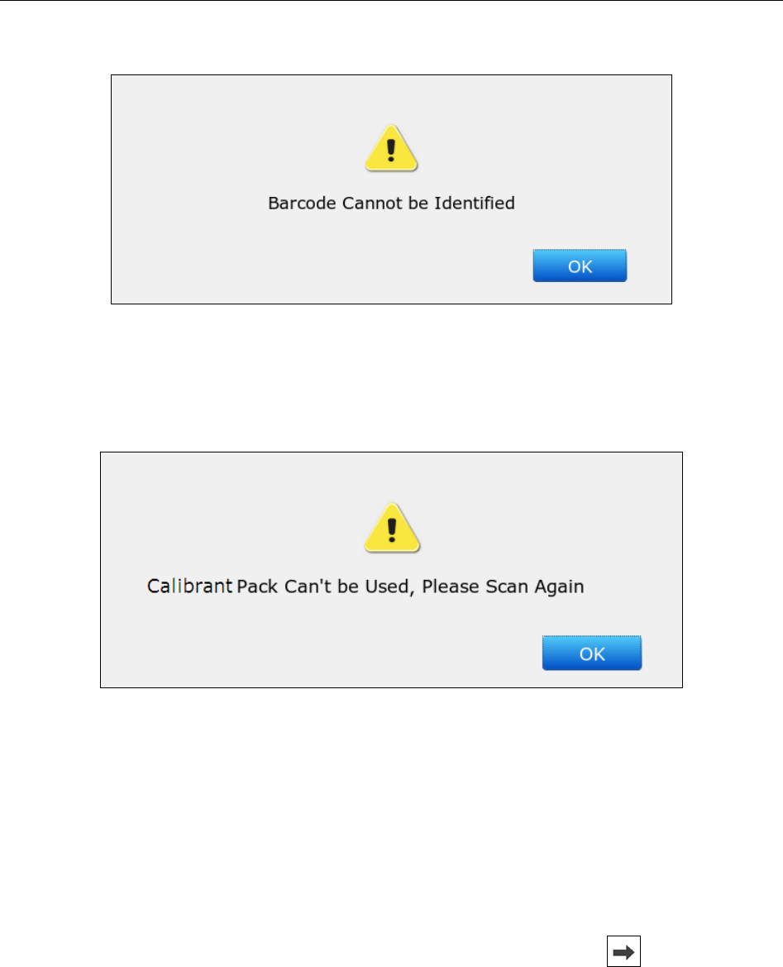783x967 pixels.
Task: Click the 'Please Scan Again' text
Action: 503,586
